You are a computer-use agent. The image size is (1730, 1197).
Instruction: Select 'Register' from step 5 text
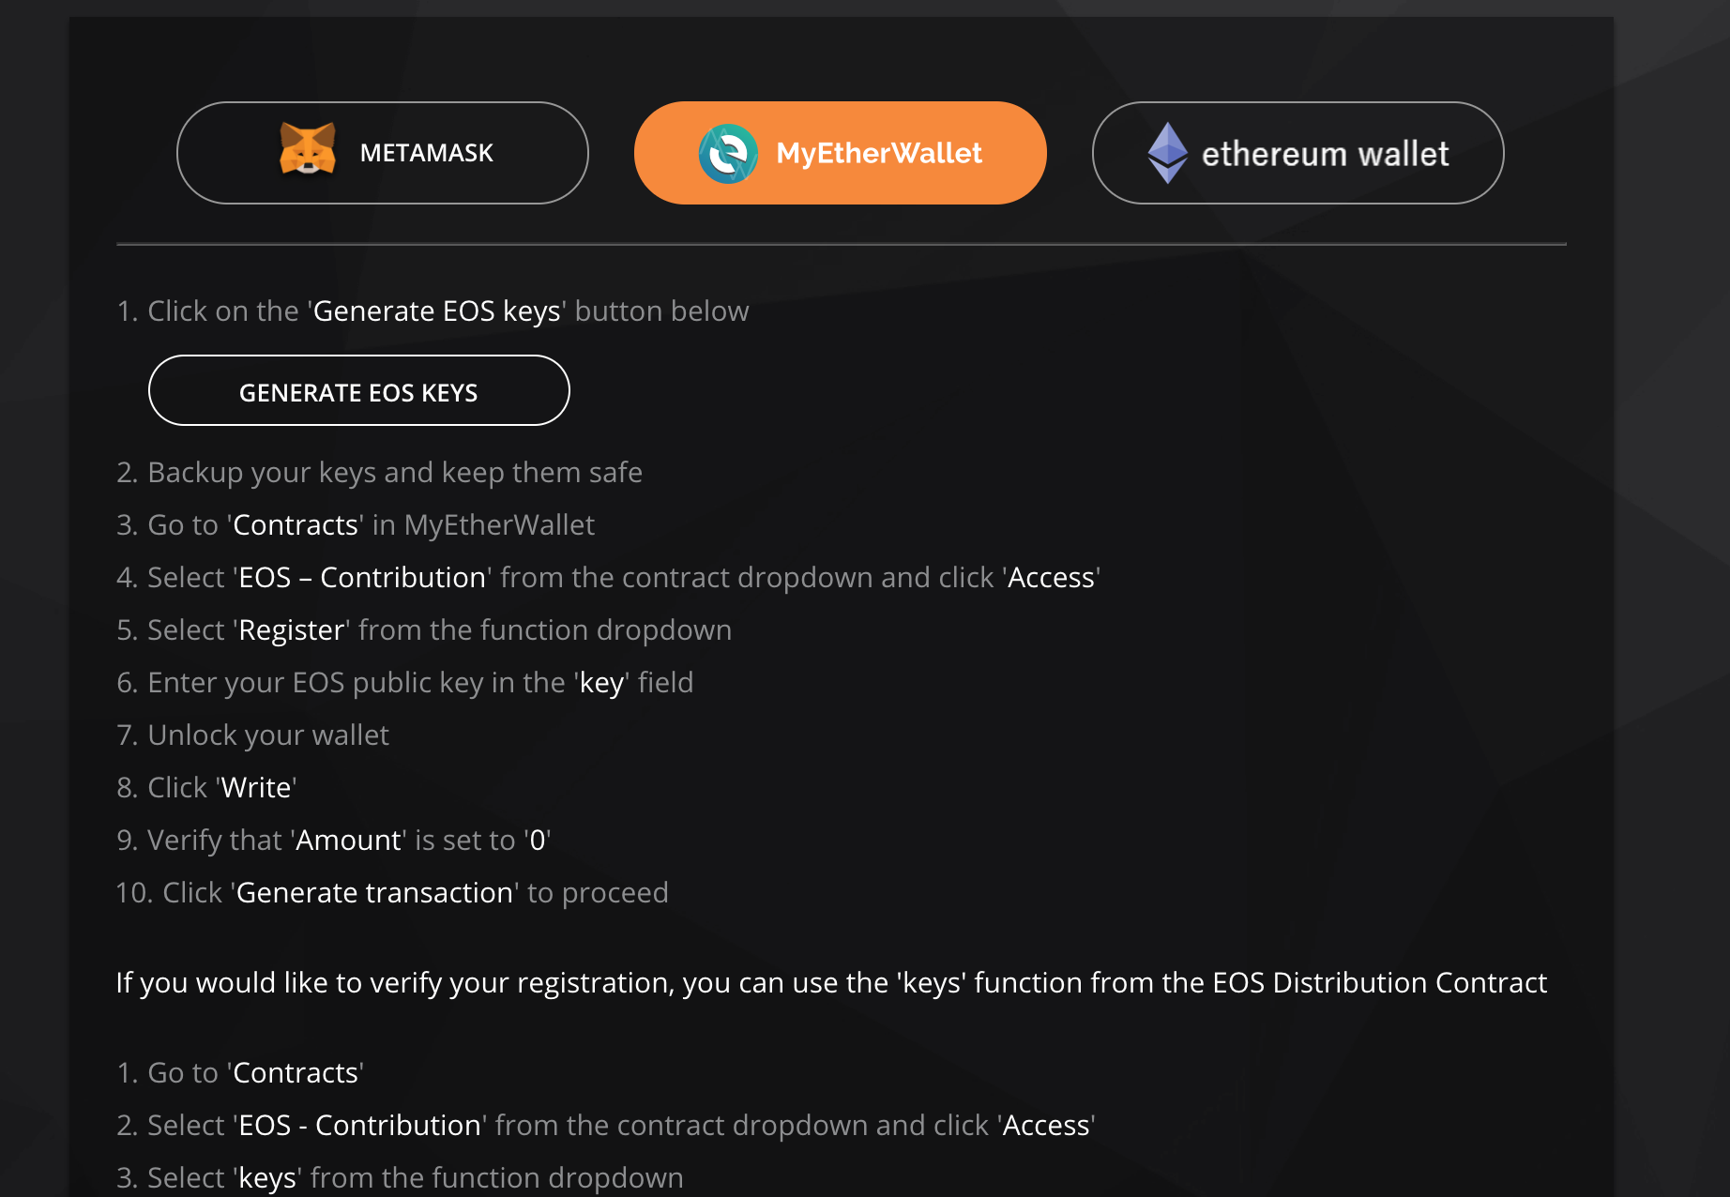point(291,629)
